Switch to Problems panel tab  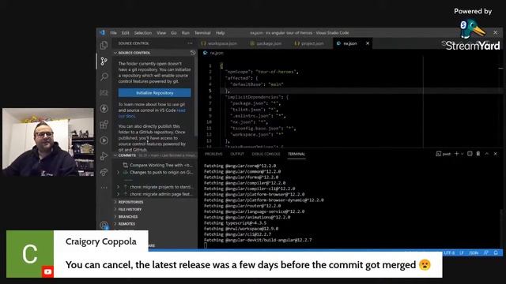pyautogui.click(x=213, y=154)
